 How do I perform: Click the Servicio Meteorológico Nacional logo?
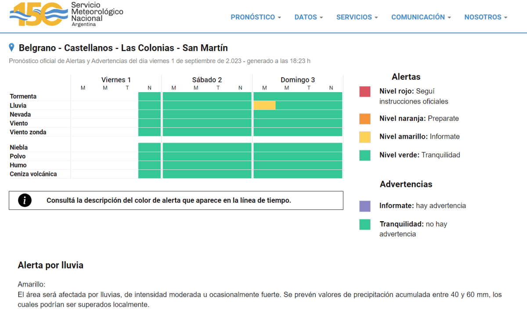(66, 14)
